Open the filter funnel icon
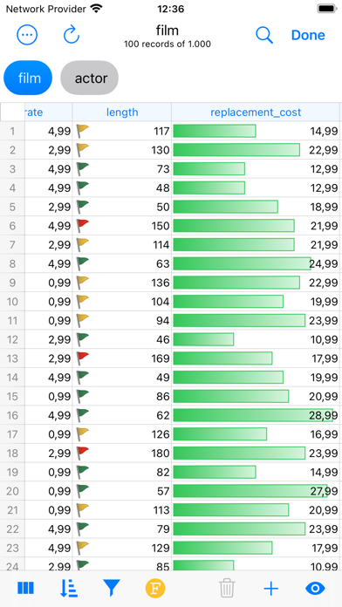Image resolution: width=342 pixels, height=607 pixels. click(x=112, y=589)
